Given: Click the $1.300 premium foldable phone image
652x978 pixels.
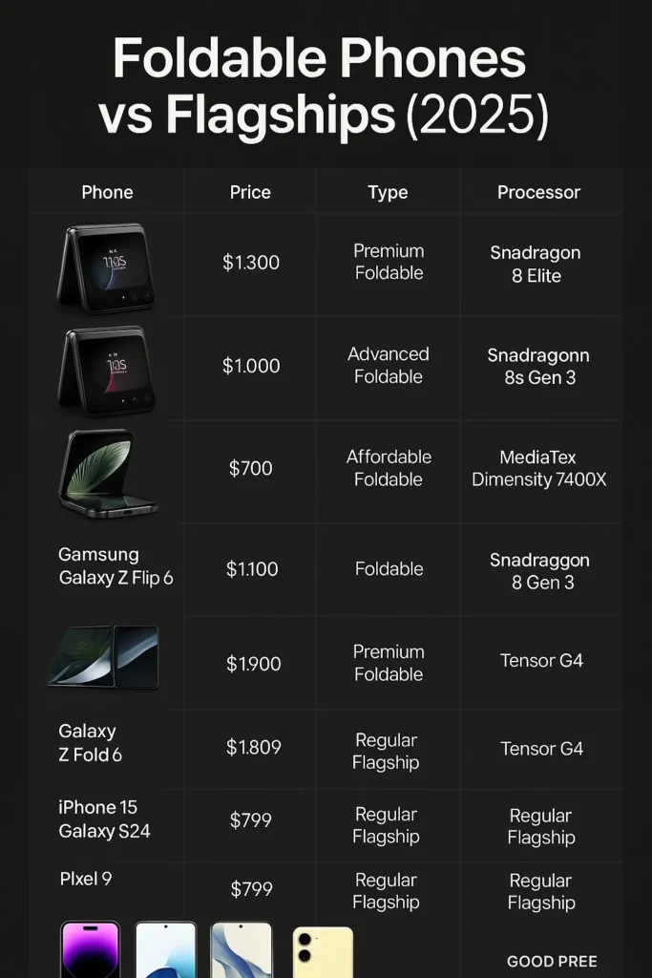Looking at the screenshot, I should (x=107, y=267).
